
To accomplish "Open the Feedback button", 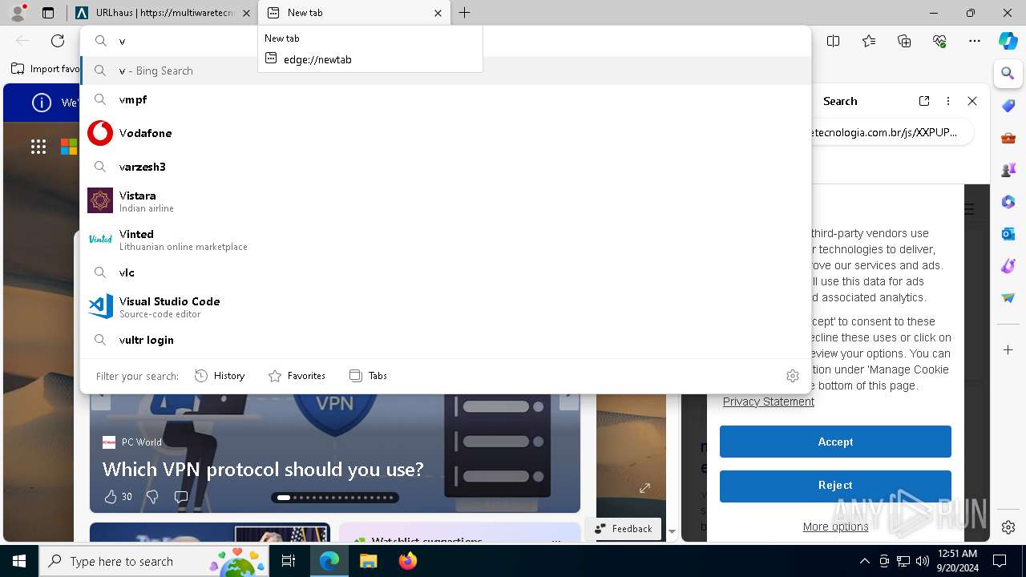I will 623,528.
